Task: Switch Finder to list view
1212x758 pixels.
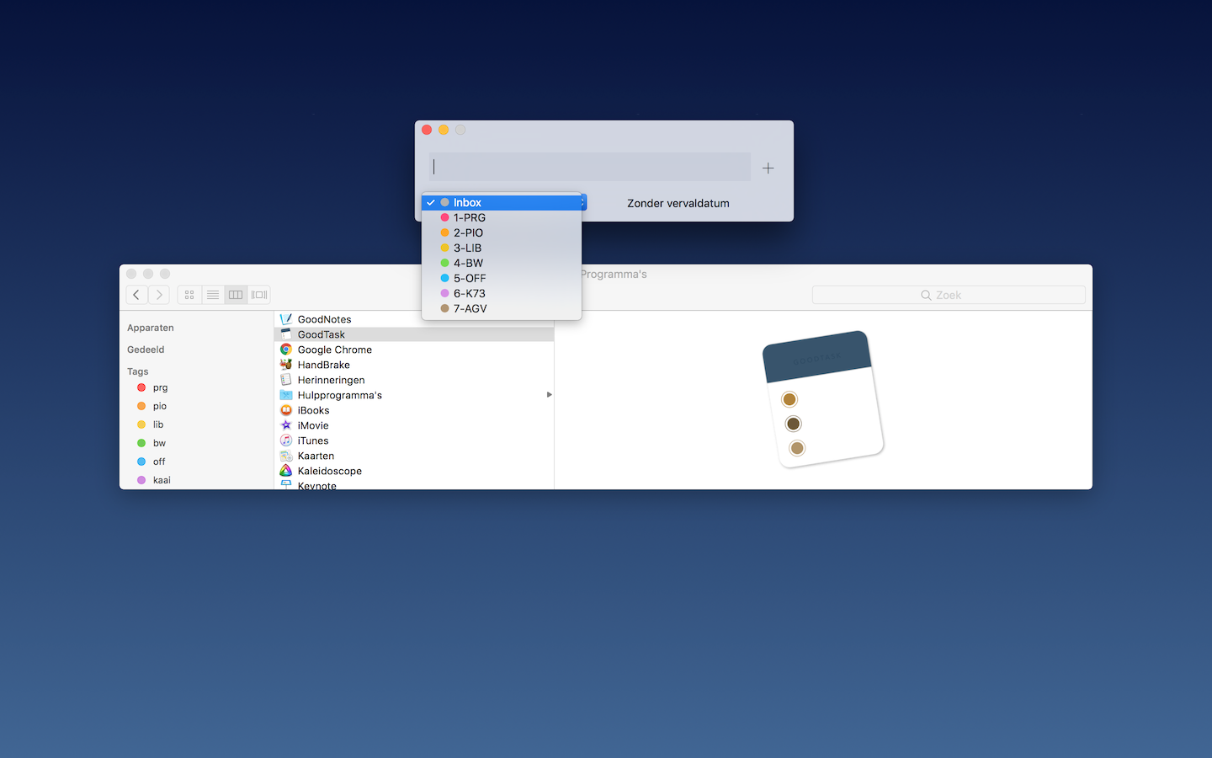Action: [213, 295]
